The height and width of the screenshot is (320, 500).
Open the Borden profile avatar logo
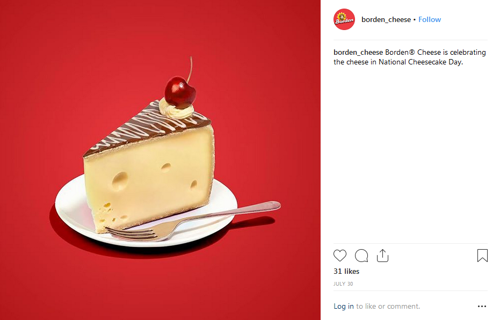coord(344,19)
